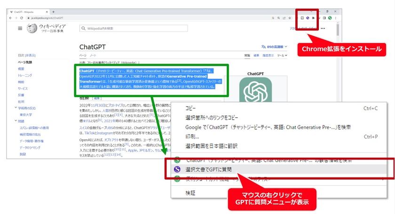Open the ツール dropdown
The image size is (395, 214).
coord(282,55)
